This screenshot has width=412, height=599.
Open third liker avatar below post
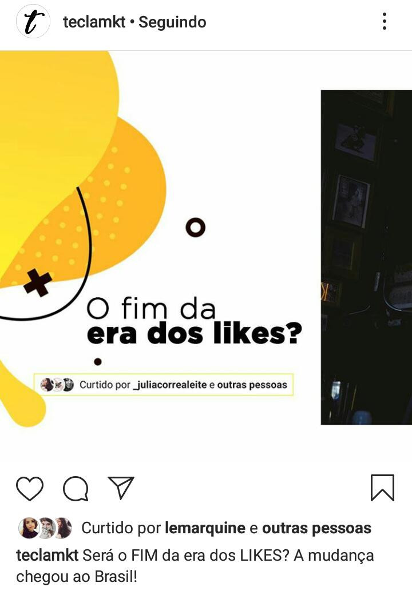62,528
